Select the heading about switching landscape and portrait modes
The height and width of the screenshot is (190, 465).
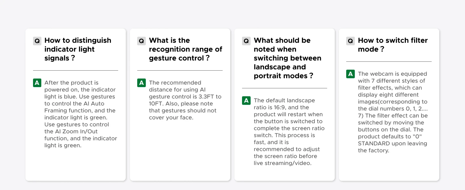(287, 58)
